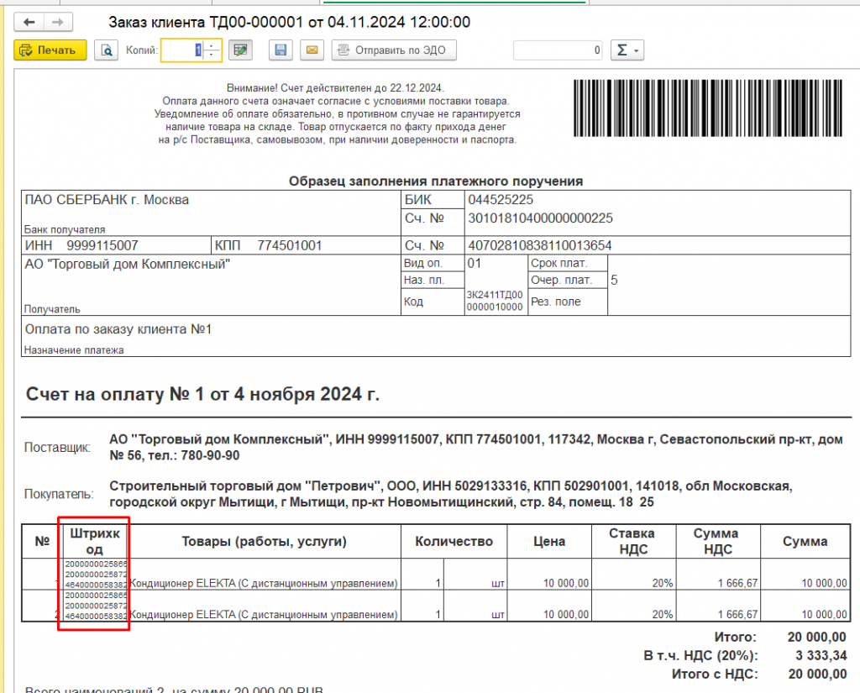The height and width of the screenshot is (693, 860).
Task: Select account number 30101810400000000225
Action: coord(540,218)
